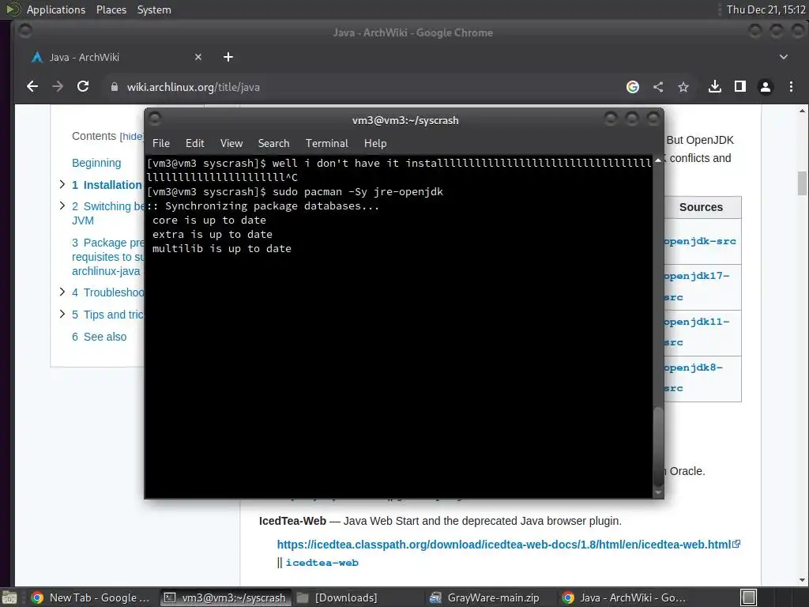Reload the ArchWiki page
The height and width of the screenshot is (607, 809).
[83, 87]
